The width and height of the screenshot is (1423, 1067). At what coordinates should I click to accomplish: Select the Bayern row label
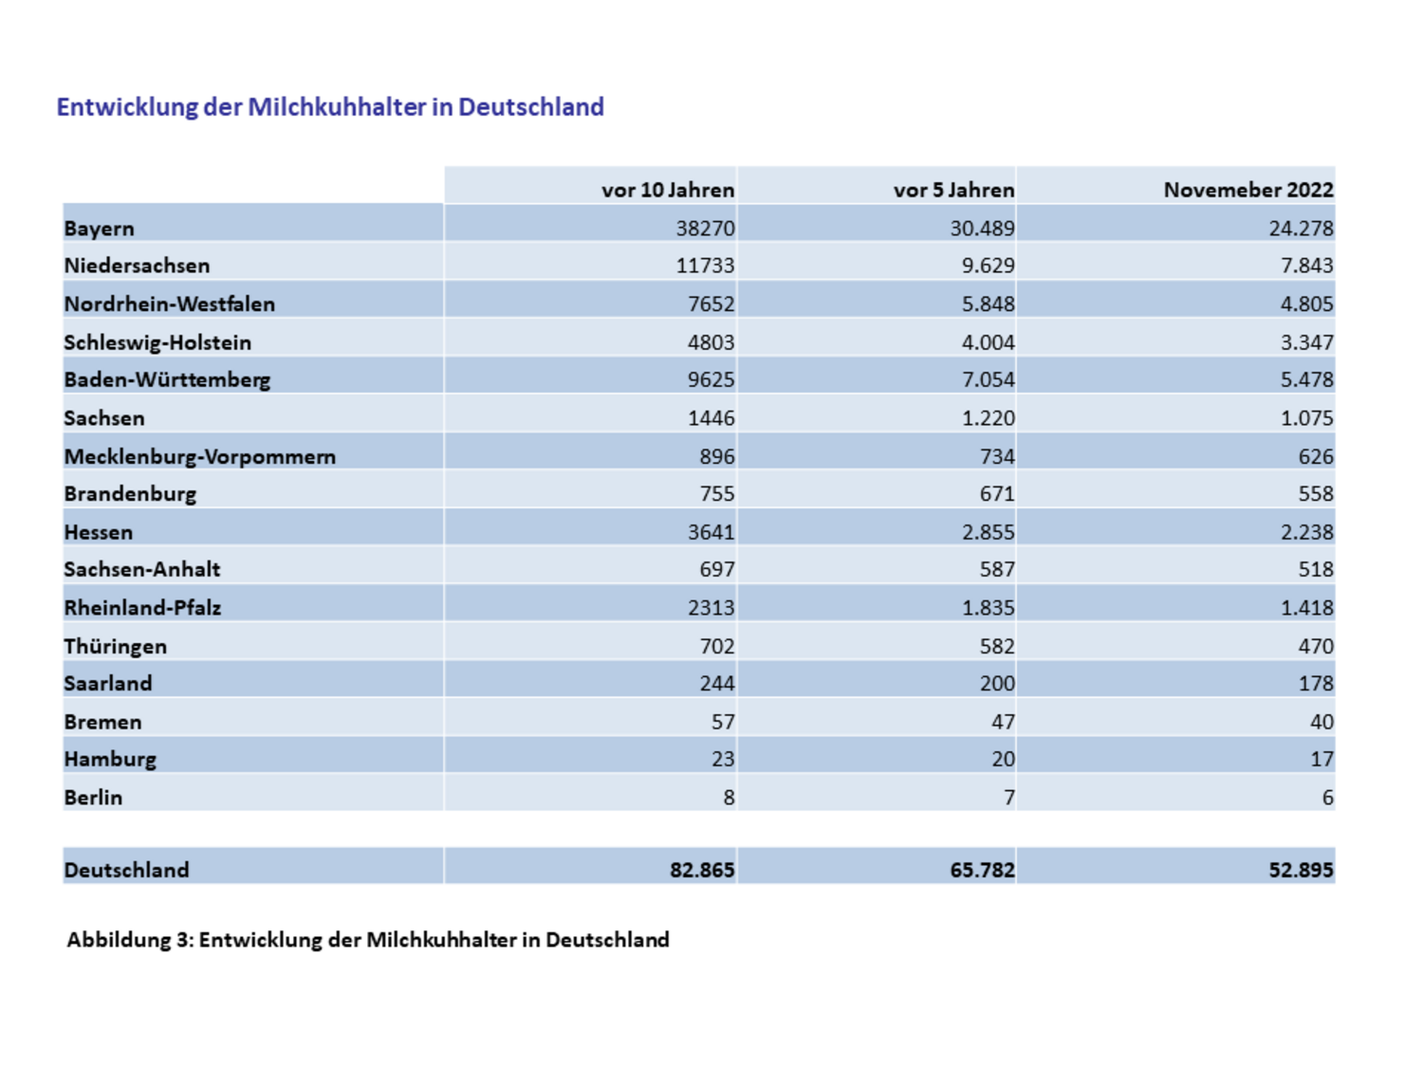click(x=100, y=229)
